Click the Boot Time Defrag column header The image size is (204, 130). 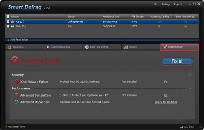point(185,17)
